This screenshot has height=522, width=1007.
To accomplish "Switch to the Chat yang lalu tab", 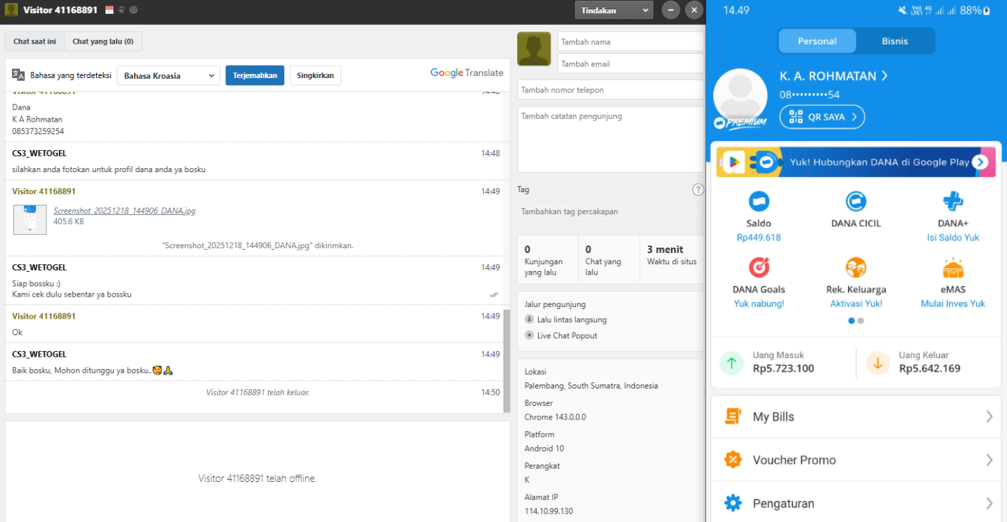I will point(103,41).
